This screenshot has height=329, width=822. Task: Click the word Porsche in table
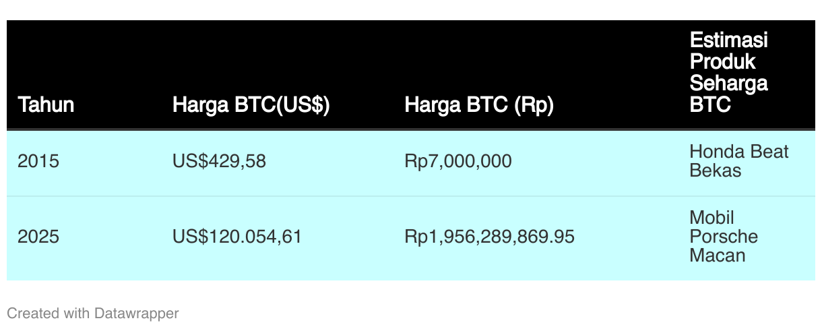pyautogui.click(x=724, y=237)
